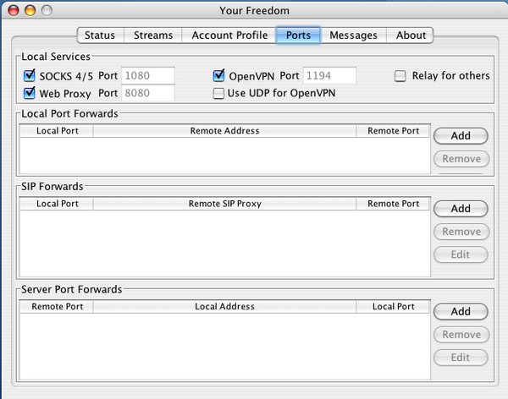Click Remote Port header in Server Port Forwards
The image size is (508, 399).
tap(57, 307)
